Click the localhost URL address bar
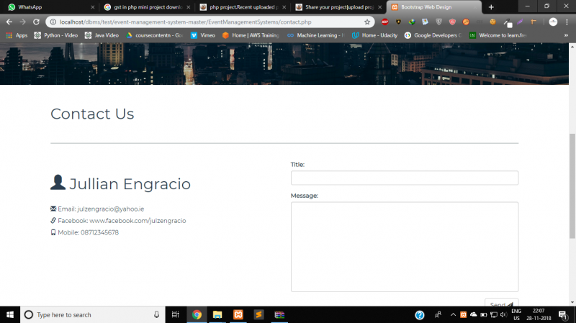Screen dimensions: 576x323 (210, 22)
